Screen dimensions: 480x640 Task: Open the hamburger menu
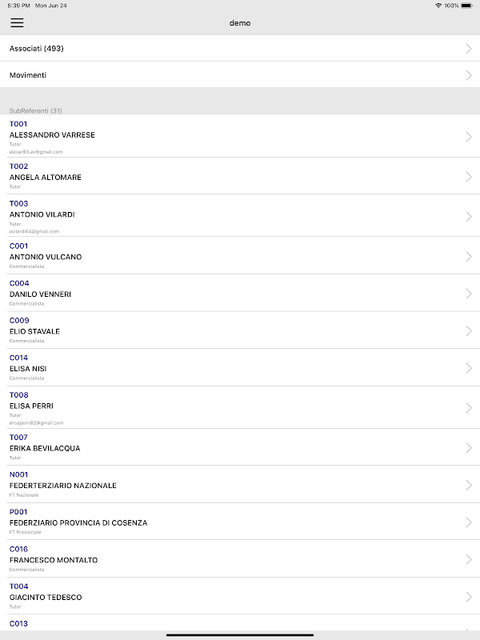[17, 22]
